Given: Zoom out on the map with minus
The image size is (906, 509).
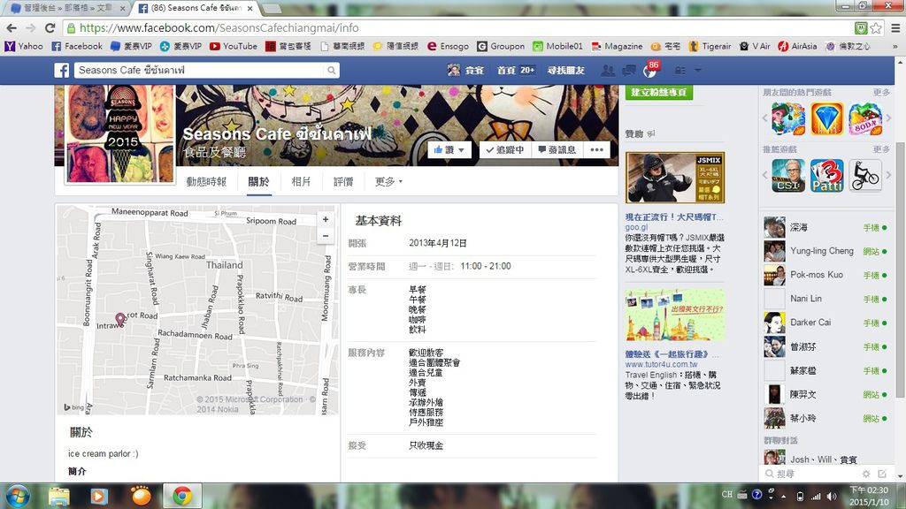Looking at the screenshot, I should (326, 235).
